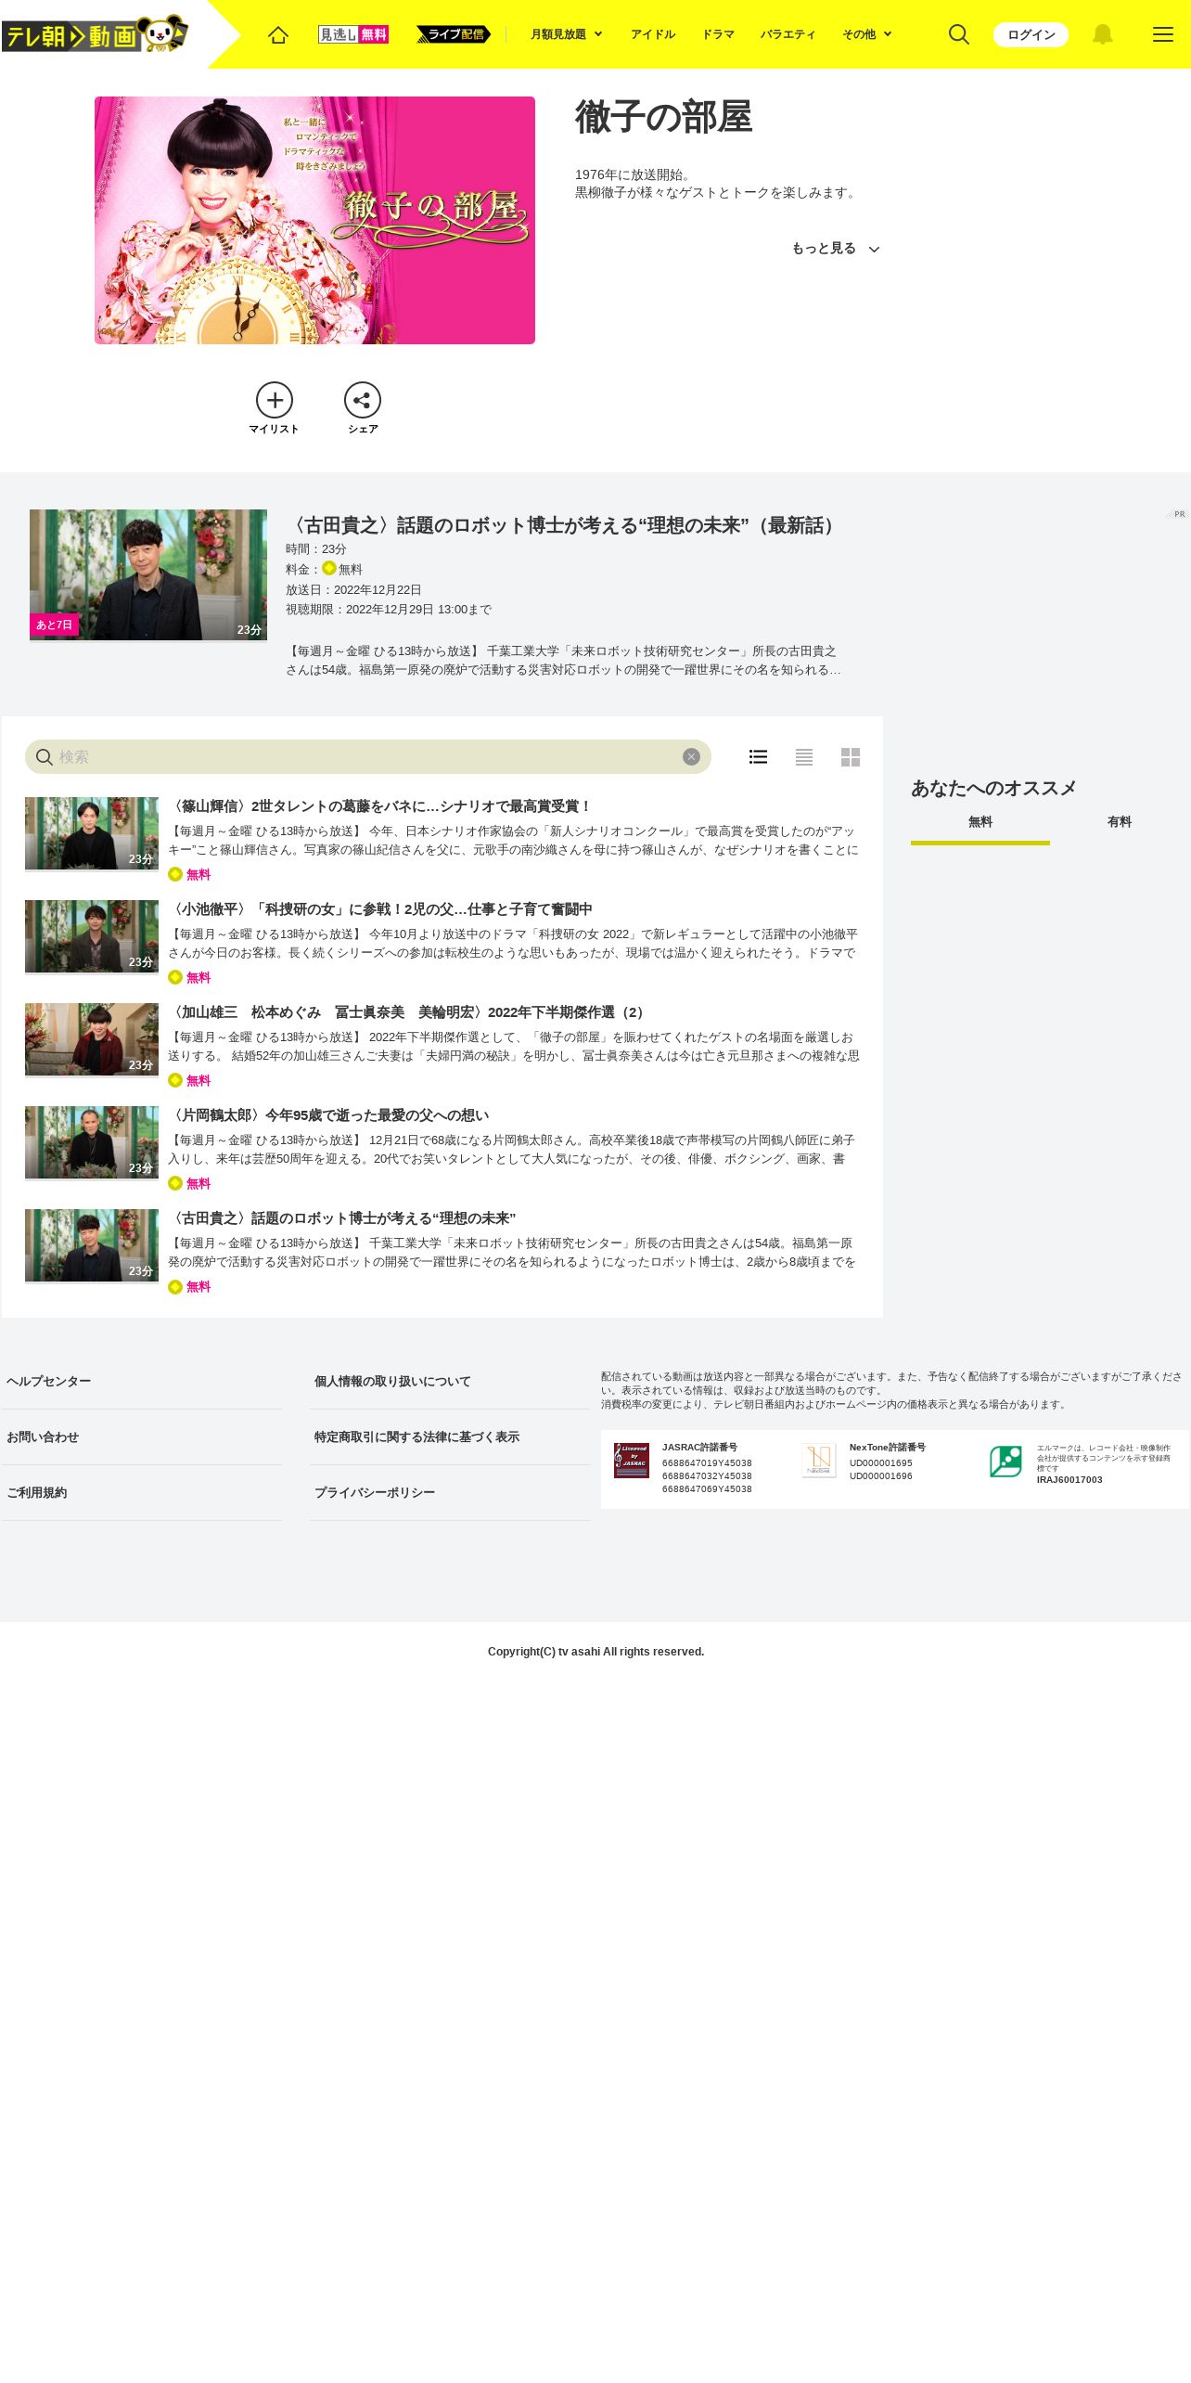Switch to detailed list view
The image size is (1191, 2383).
[758, 756]
